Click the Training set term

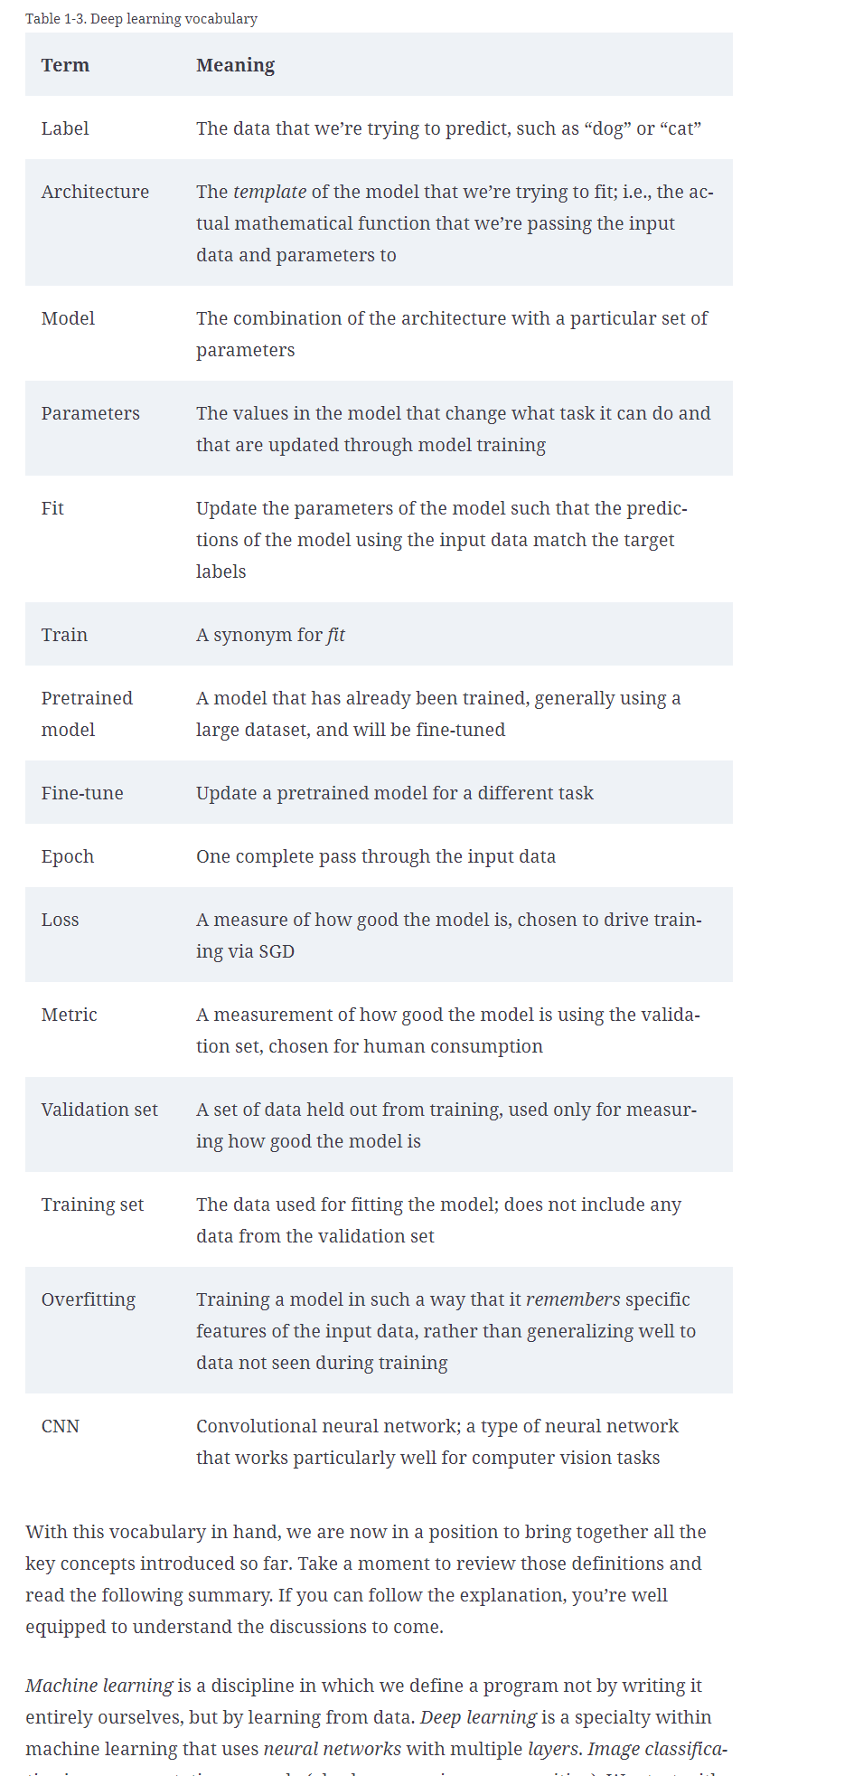[x=92, y=1204]
